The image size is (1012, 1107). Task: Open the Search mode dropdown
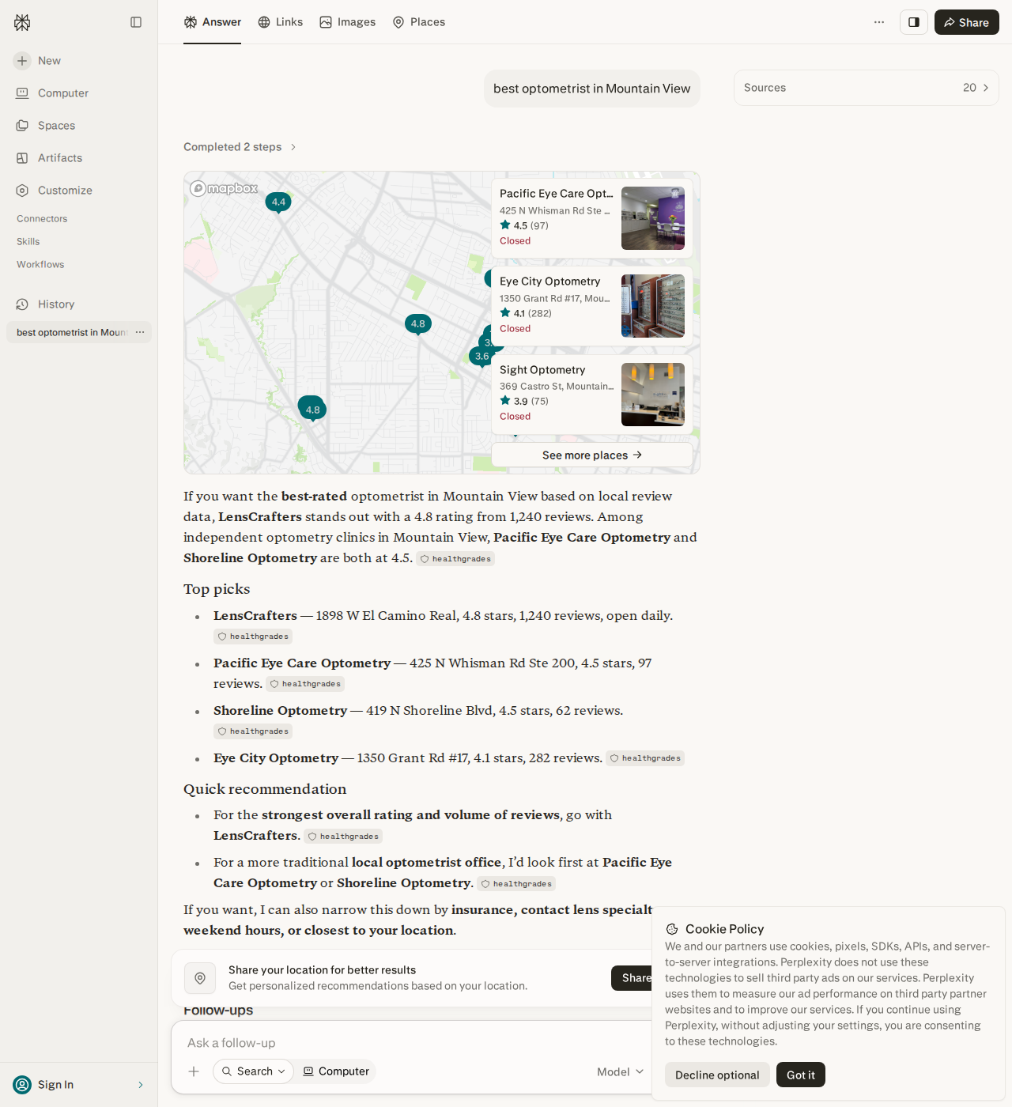[x=253, y=1071]
